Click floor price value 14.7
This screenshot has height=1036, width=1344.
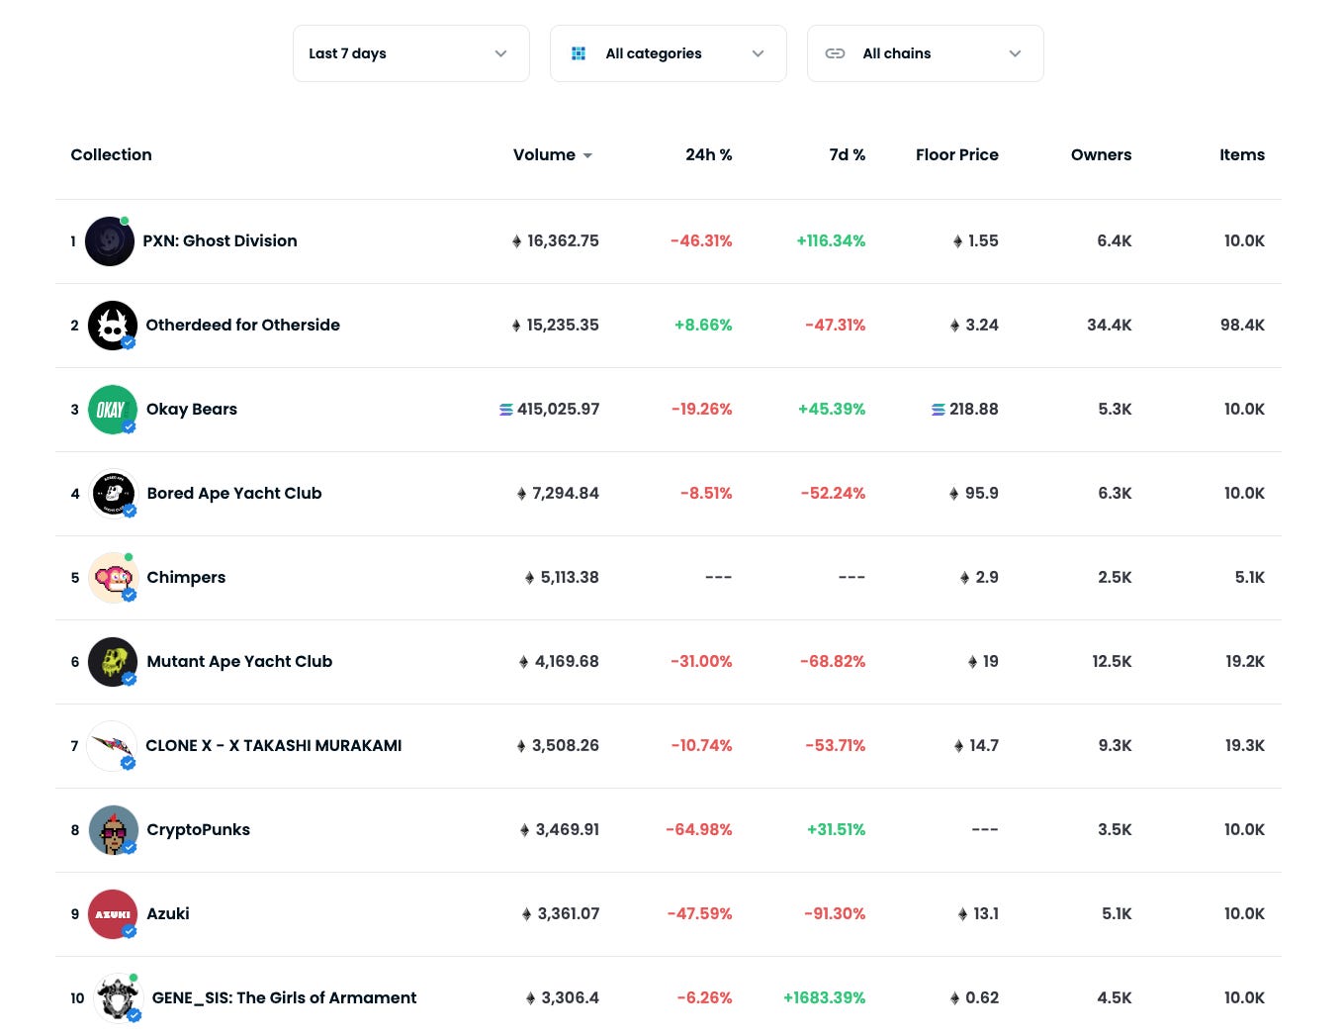[x=984, y=745]
